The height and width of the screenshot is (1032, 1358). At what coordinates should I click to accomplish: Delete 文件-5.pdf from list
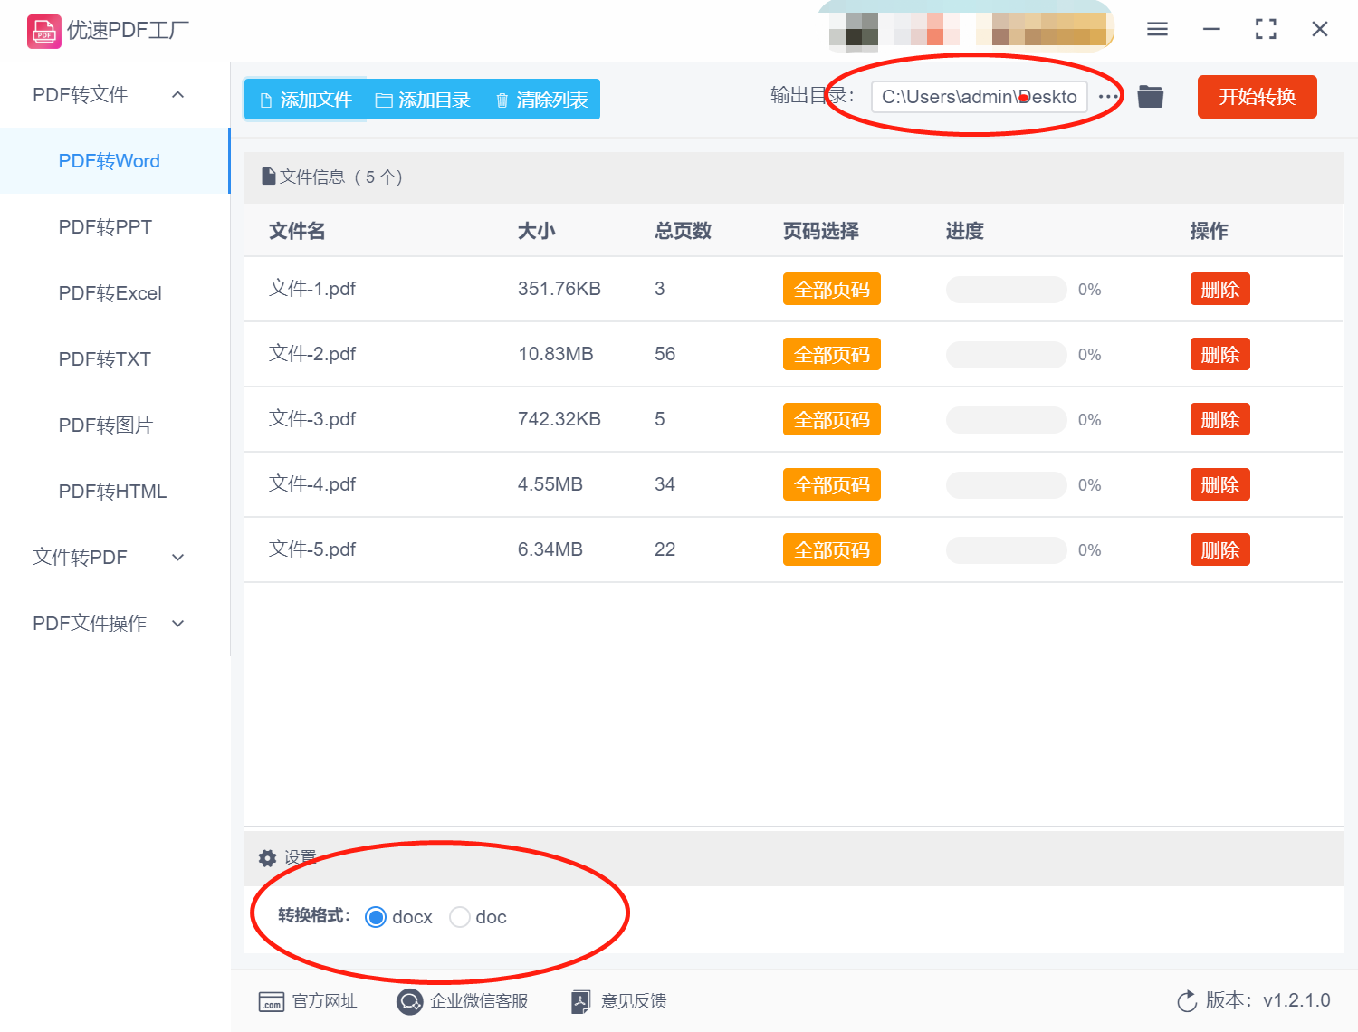1219,550
